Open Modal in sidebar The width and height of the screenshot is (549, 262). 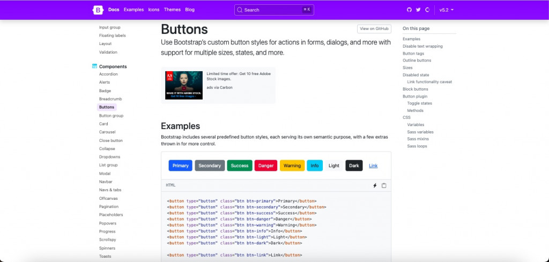(105, 174)
